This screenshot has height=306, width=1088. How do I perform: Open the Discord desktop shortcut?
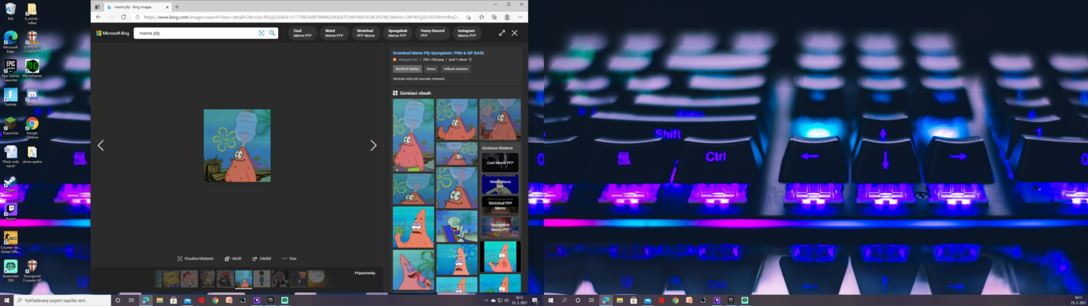click(32, 96)
